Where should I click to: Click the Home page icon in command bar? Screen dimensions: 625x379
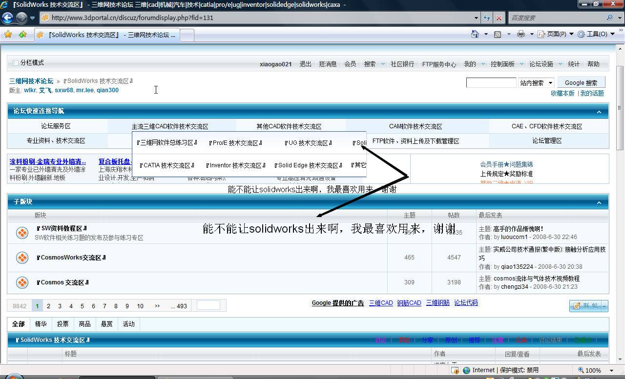point(475,34)
